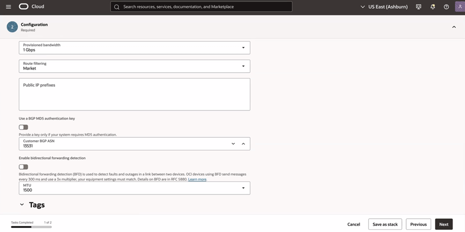Increase the Customer BGP ASN value
Viewport: 465px width, 232px height.
pos(243,144)
